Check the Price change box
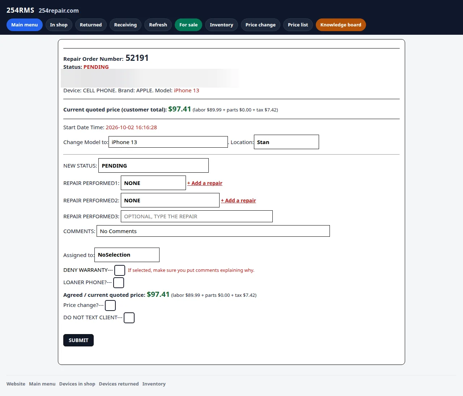 pyautogui.click(x=110, y=306)
